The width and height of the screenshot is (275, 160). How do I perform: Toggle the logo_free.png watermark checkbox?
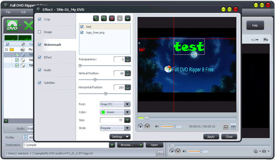(82, 33)
